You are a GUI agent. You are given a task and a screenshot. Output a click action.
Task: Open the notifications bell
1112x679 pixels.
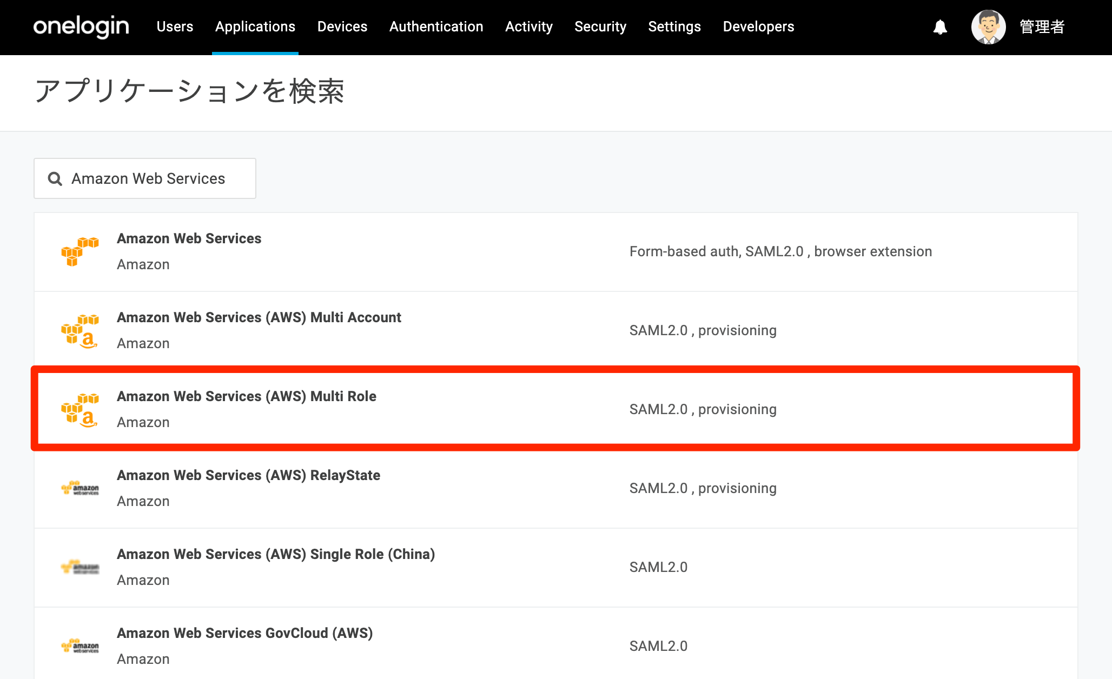pyautogui.click(x=940, y=27)
